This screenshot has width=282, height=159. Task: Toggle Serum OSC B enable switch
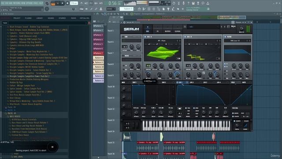click(x=185, y=37)
